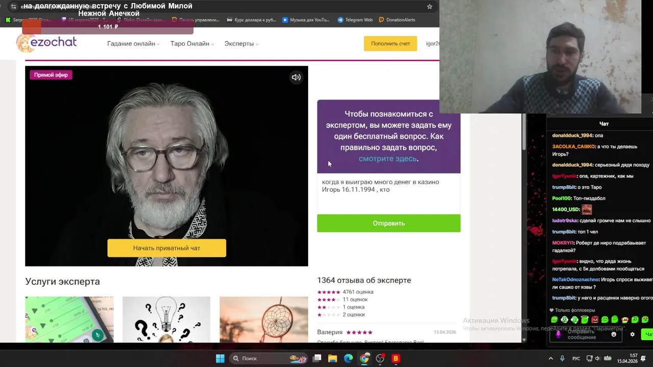Open the смотрите здесь link
This screenshot has width=653, height=367.
click(x=388, y=159)
